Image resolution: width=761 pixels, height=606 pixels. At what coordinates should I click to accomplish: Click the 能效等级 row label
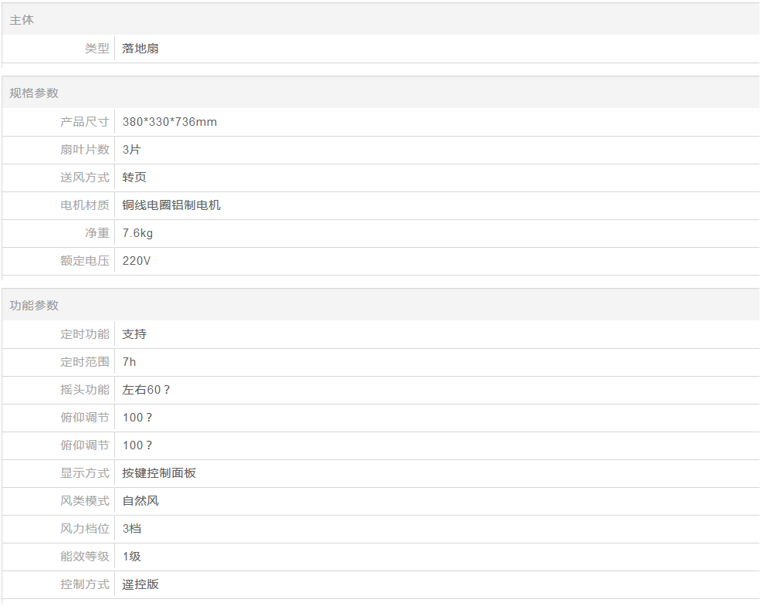coord(85,557)
